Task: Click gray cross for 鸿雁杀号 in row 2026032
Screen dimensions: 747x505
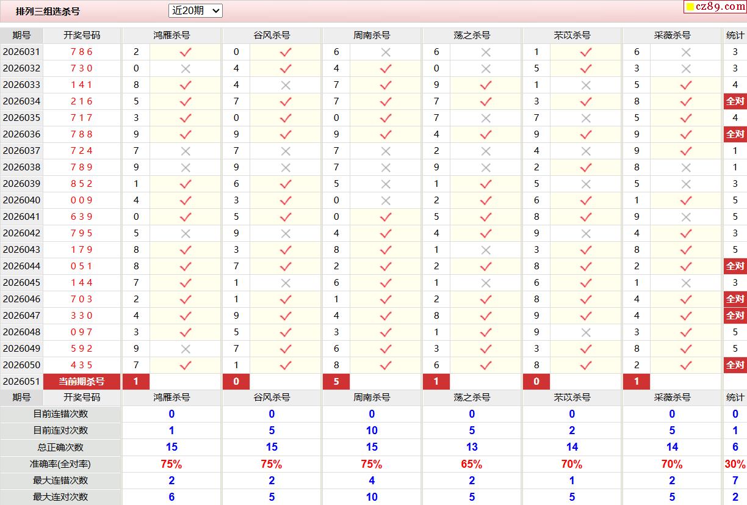Action: tap(186, 69)
